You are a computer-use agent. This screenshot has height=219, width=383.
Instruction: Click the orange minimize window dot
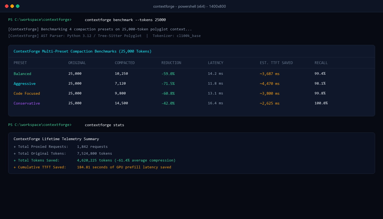pyautogui.click(x=12, y=6)
